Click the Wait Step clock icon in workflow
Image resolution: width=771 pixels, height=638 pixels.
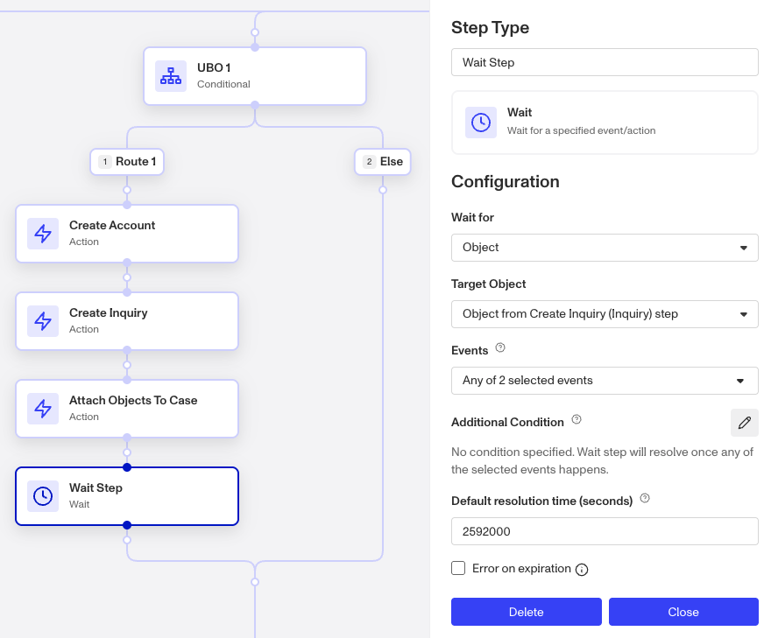click(43, 496)
